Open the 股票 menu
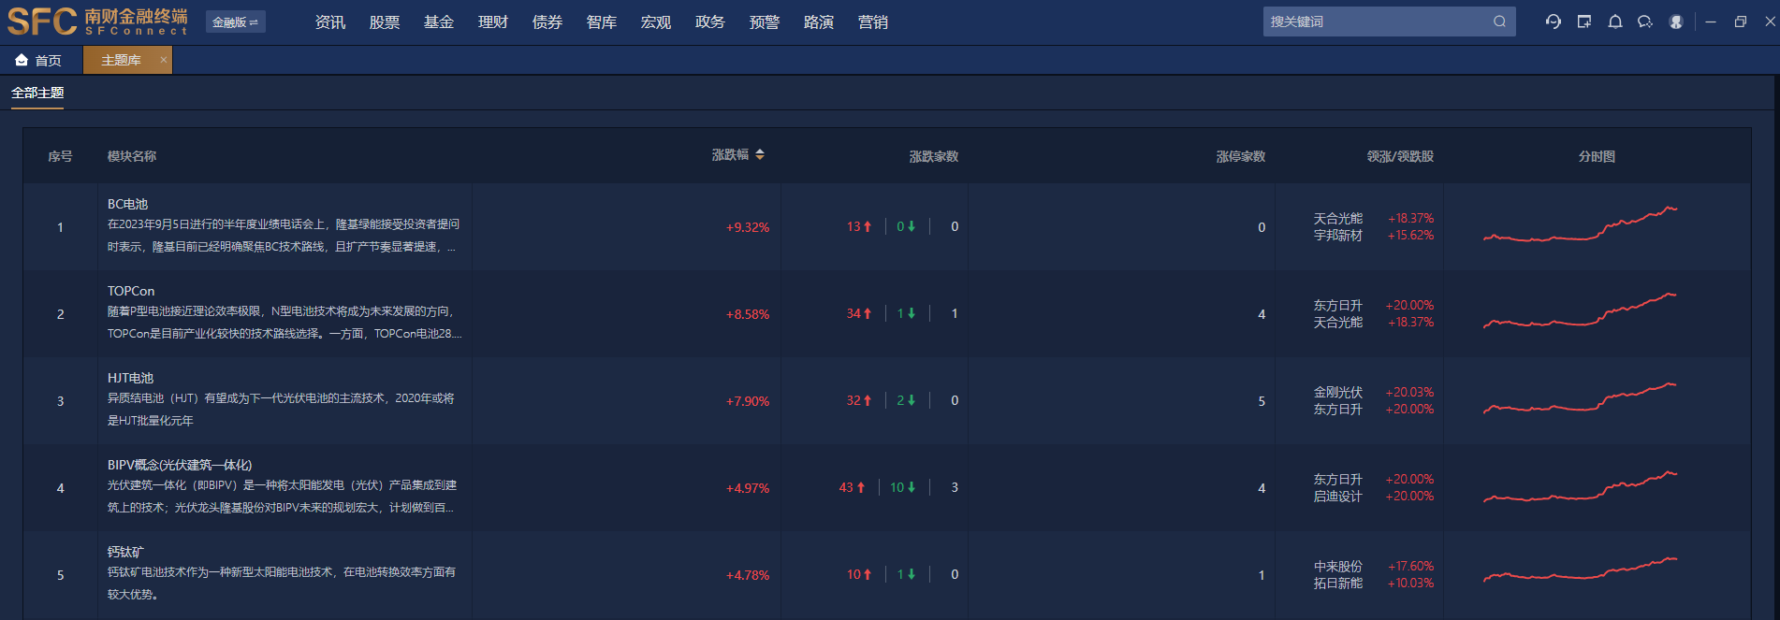 pos(385,22)
